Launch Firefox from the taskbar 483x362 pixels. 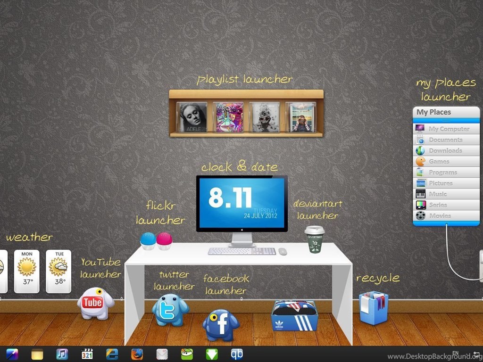(137, 354)
